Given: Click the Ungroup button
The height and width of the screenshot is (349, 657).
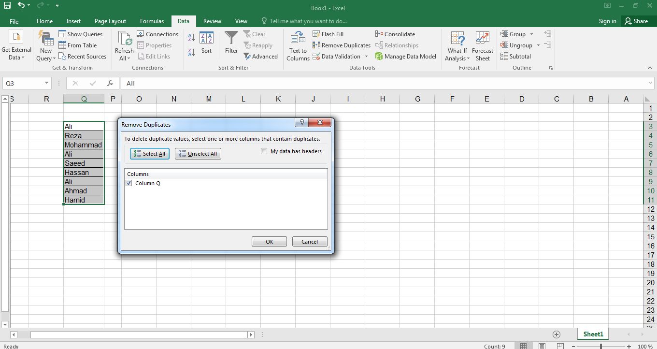Looking at the screenshot, I should [x=516, y=45].
